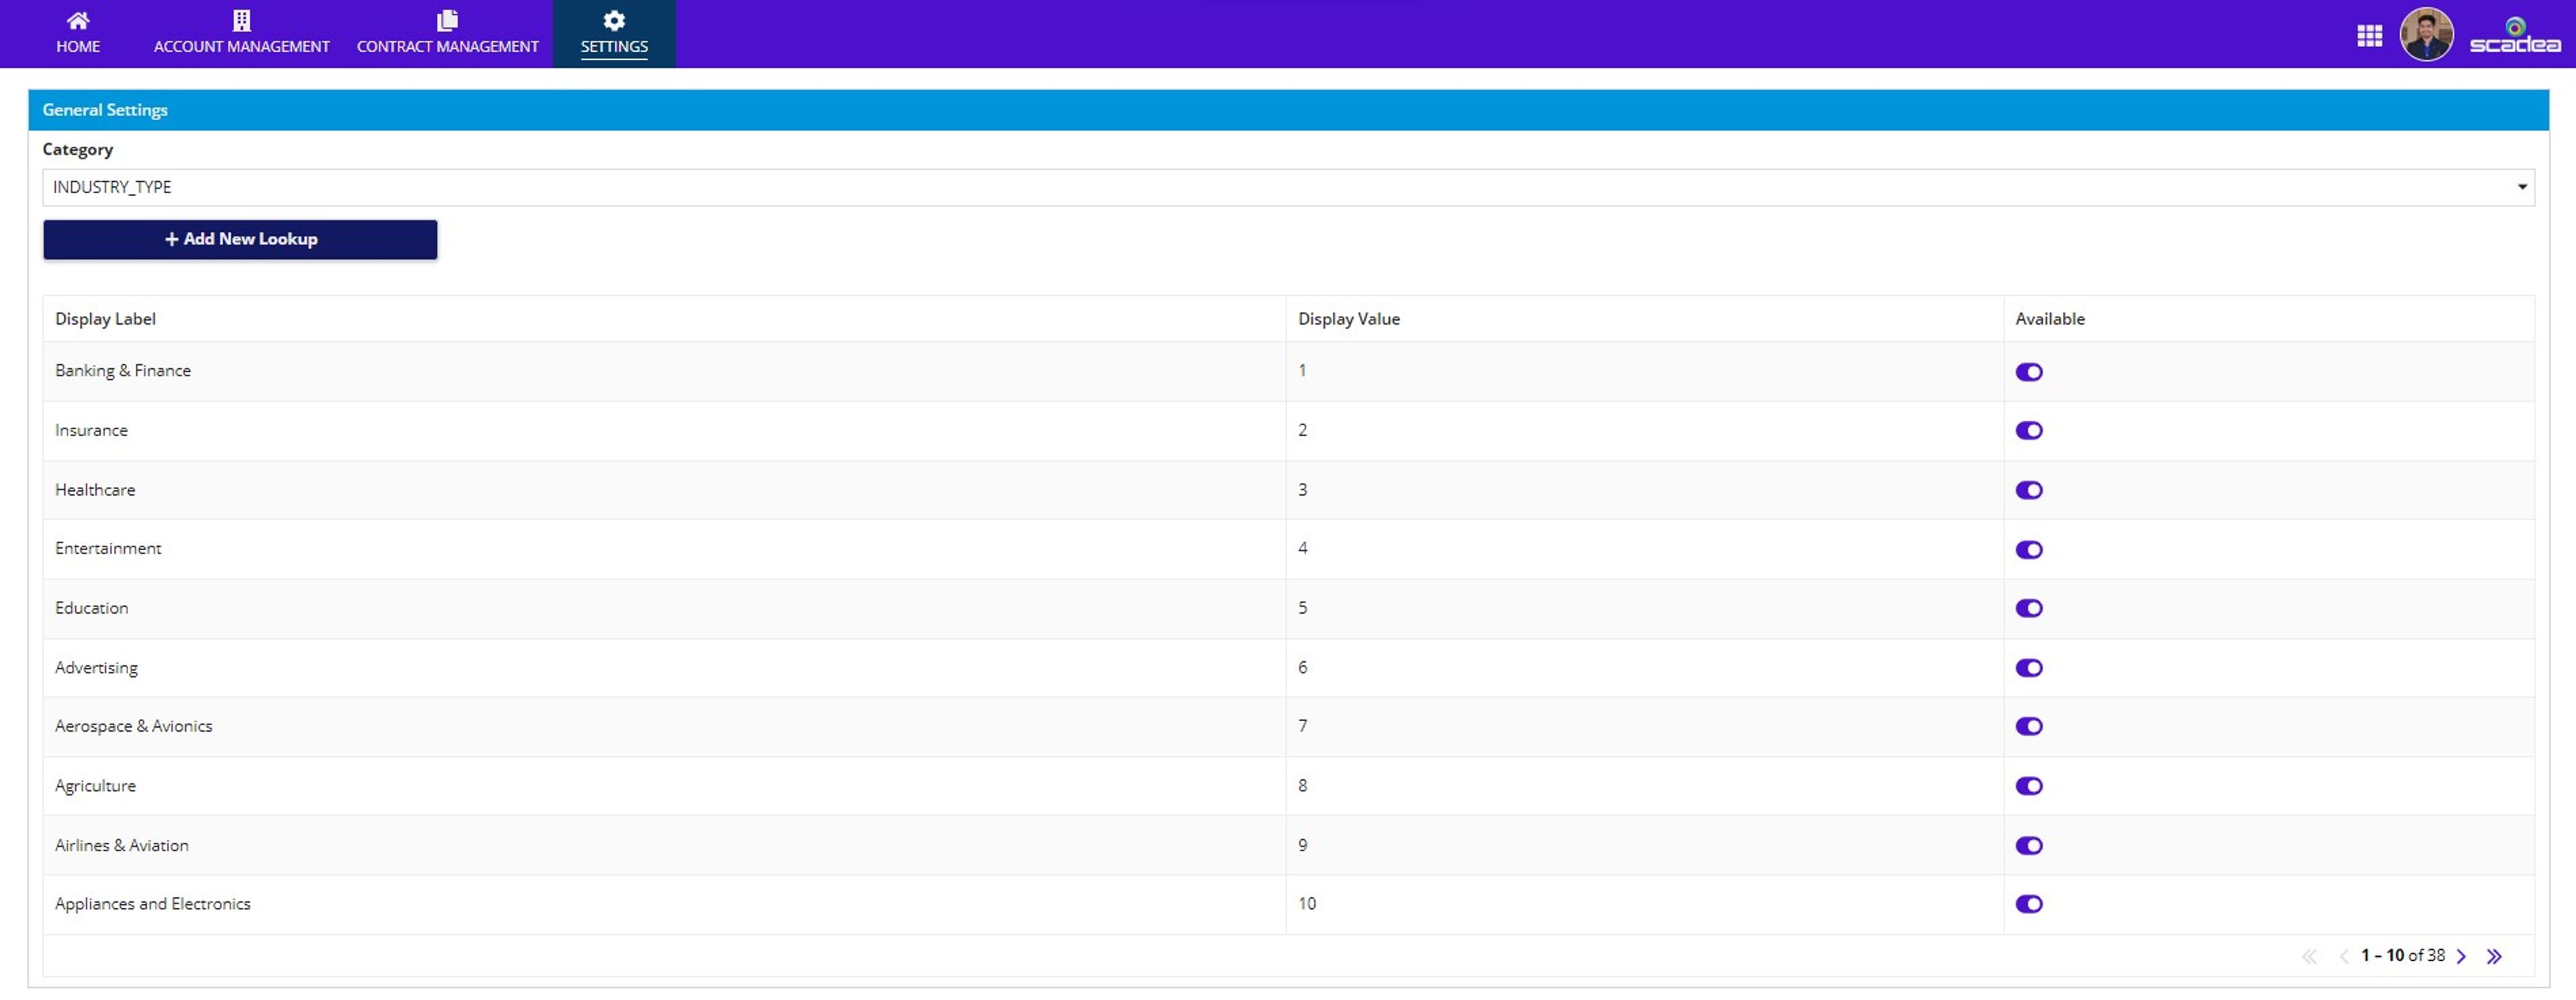Image resolution: width=2576 pixels, height=1000 pixels.
Task: Click the General Settings panel title
Action: point(105,110)
